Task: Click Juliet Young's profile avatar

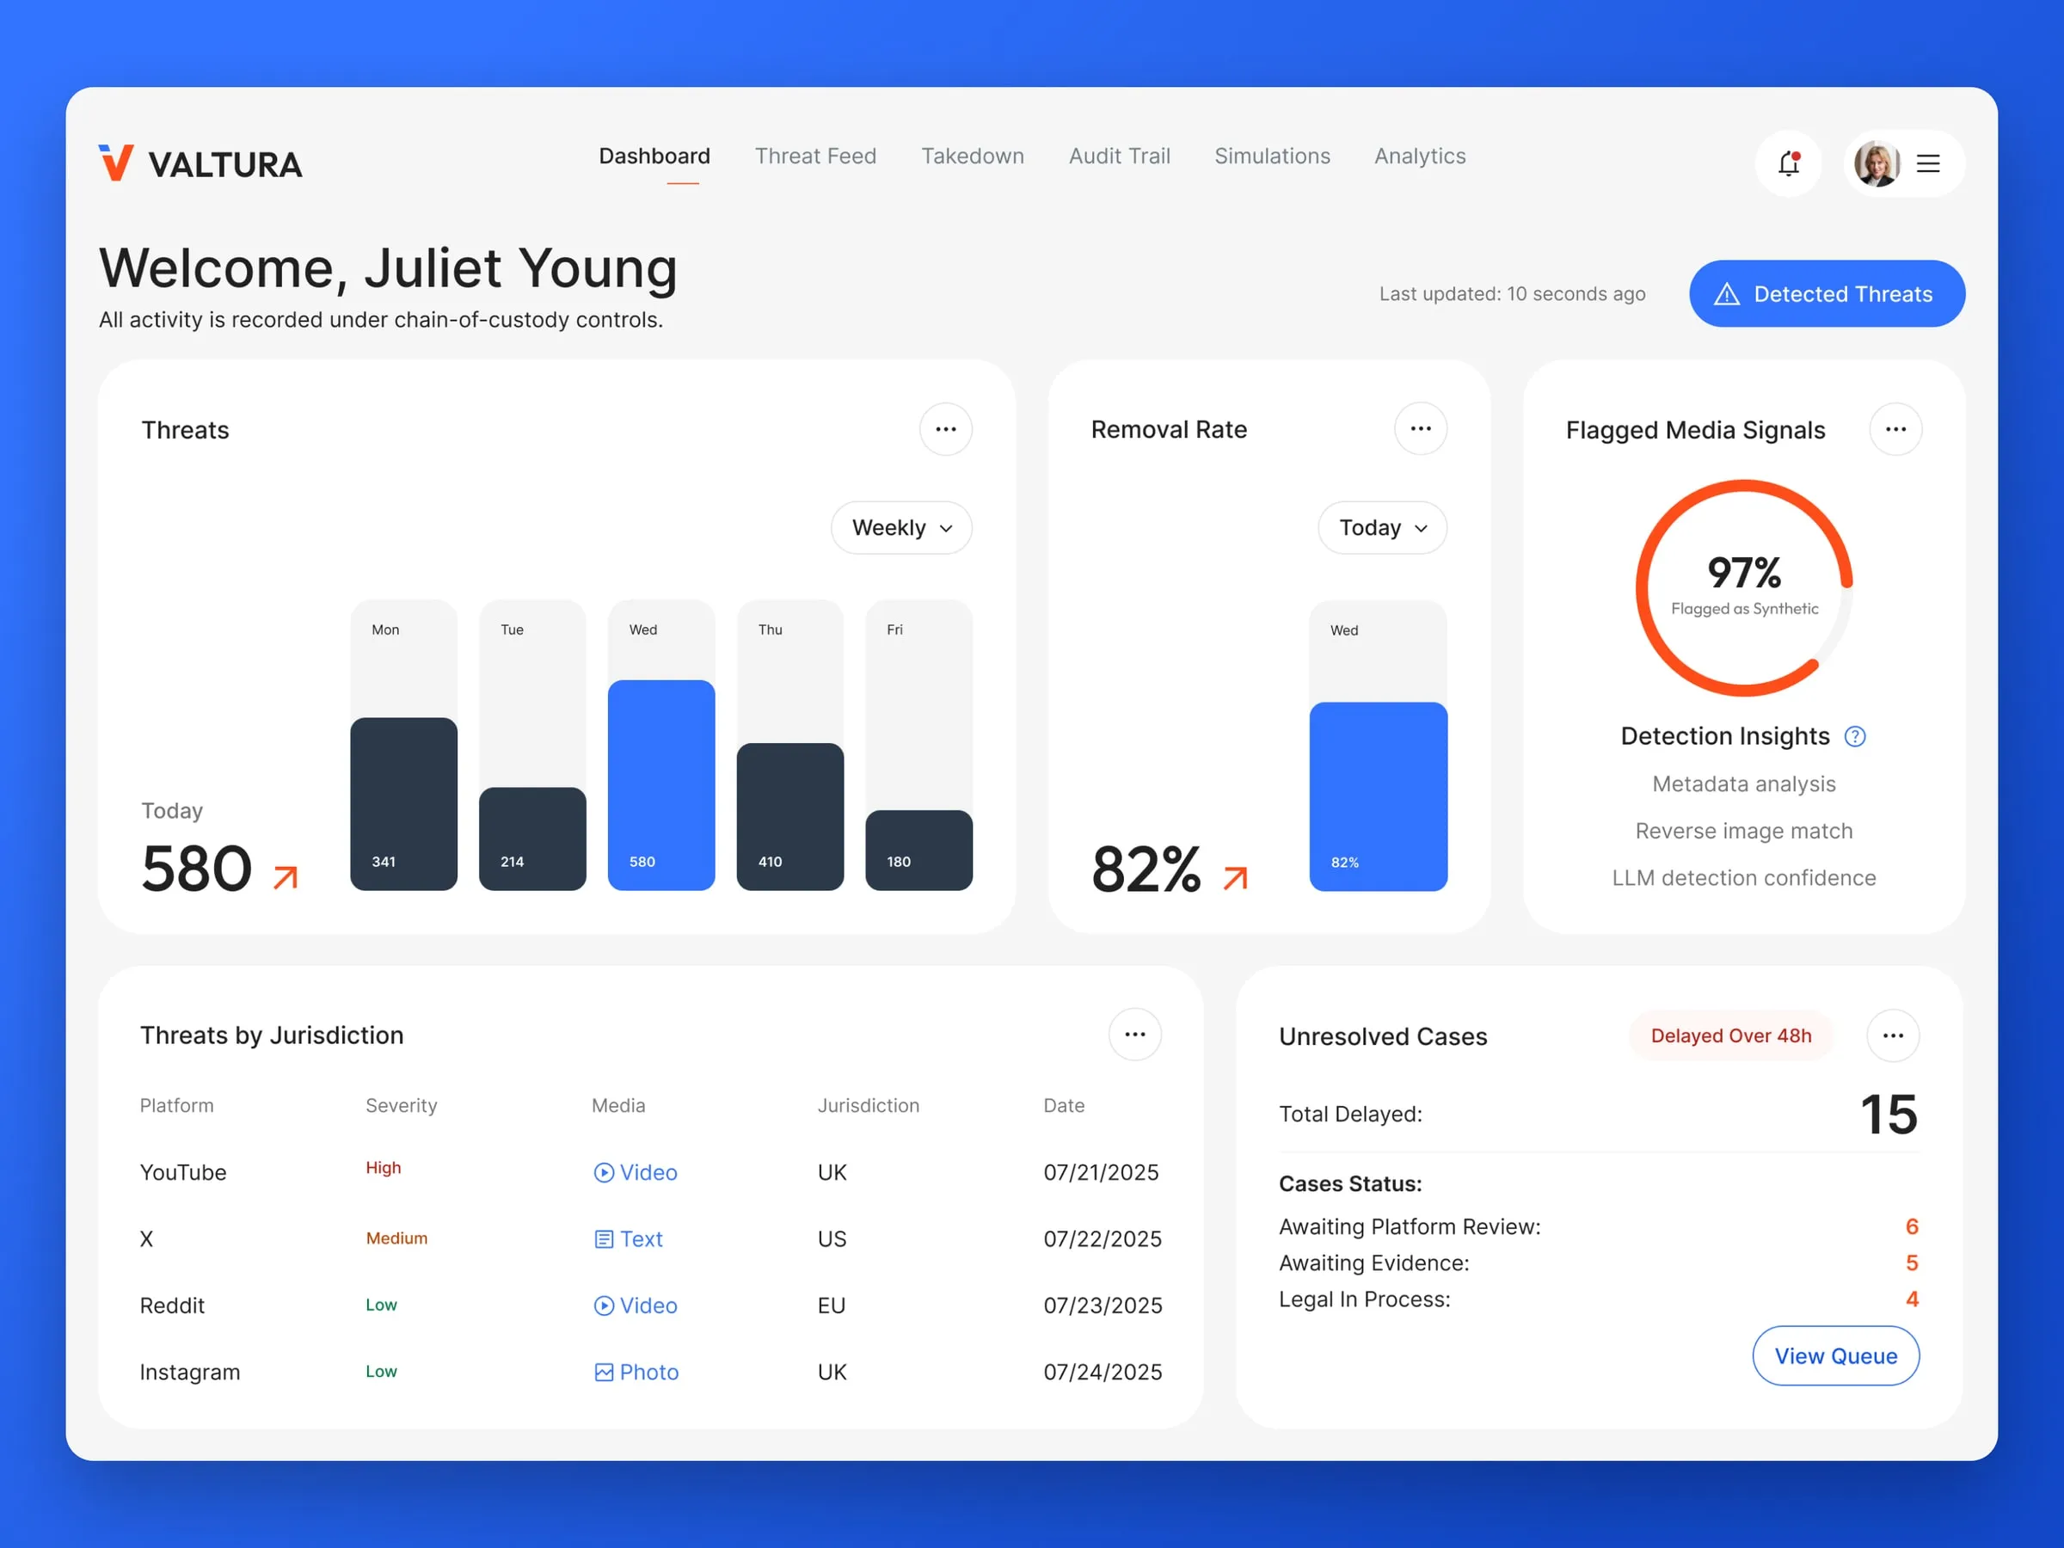Action: (1877, 163)
